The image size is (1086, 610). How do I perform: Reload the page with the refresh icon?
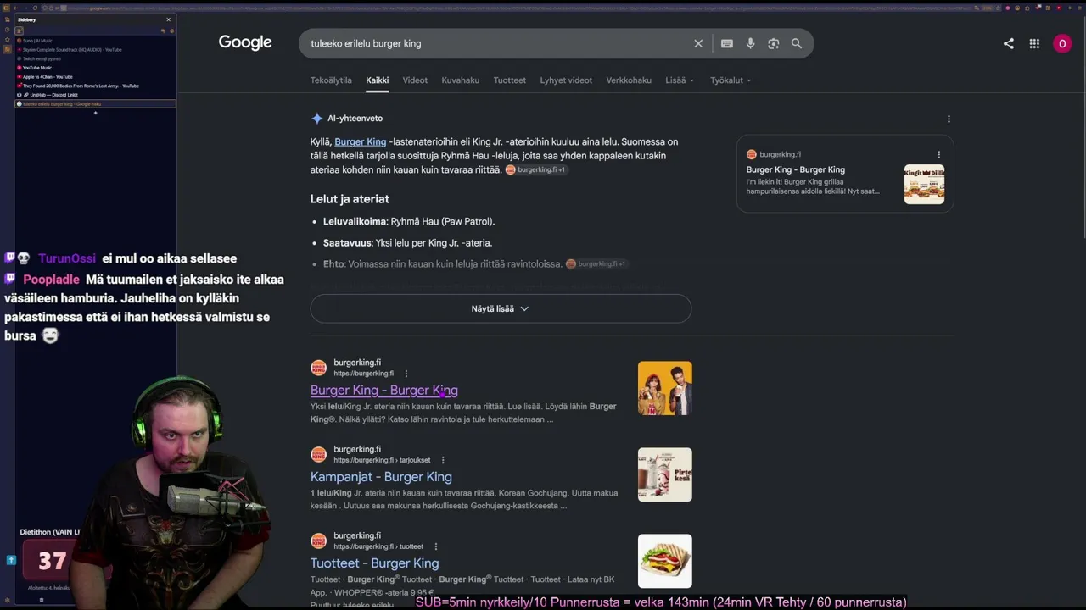pyautogui.click(x=34, y=8)
